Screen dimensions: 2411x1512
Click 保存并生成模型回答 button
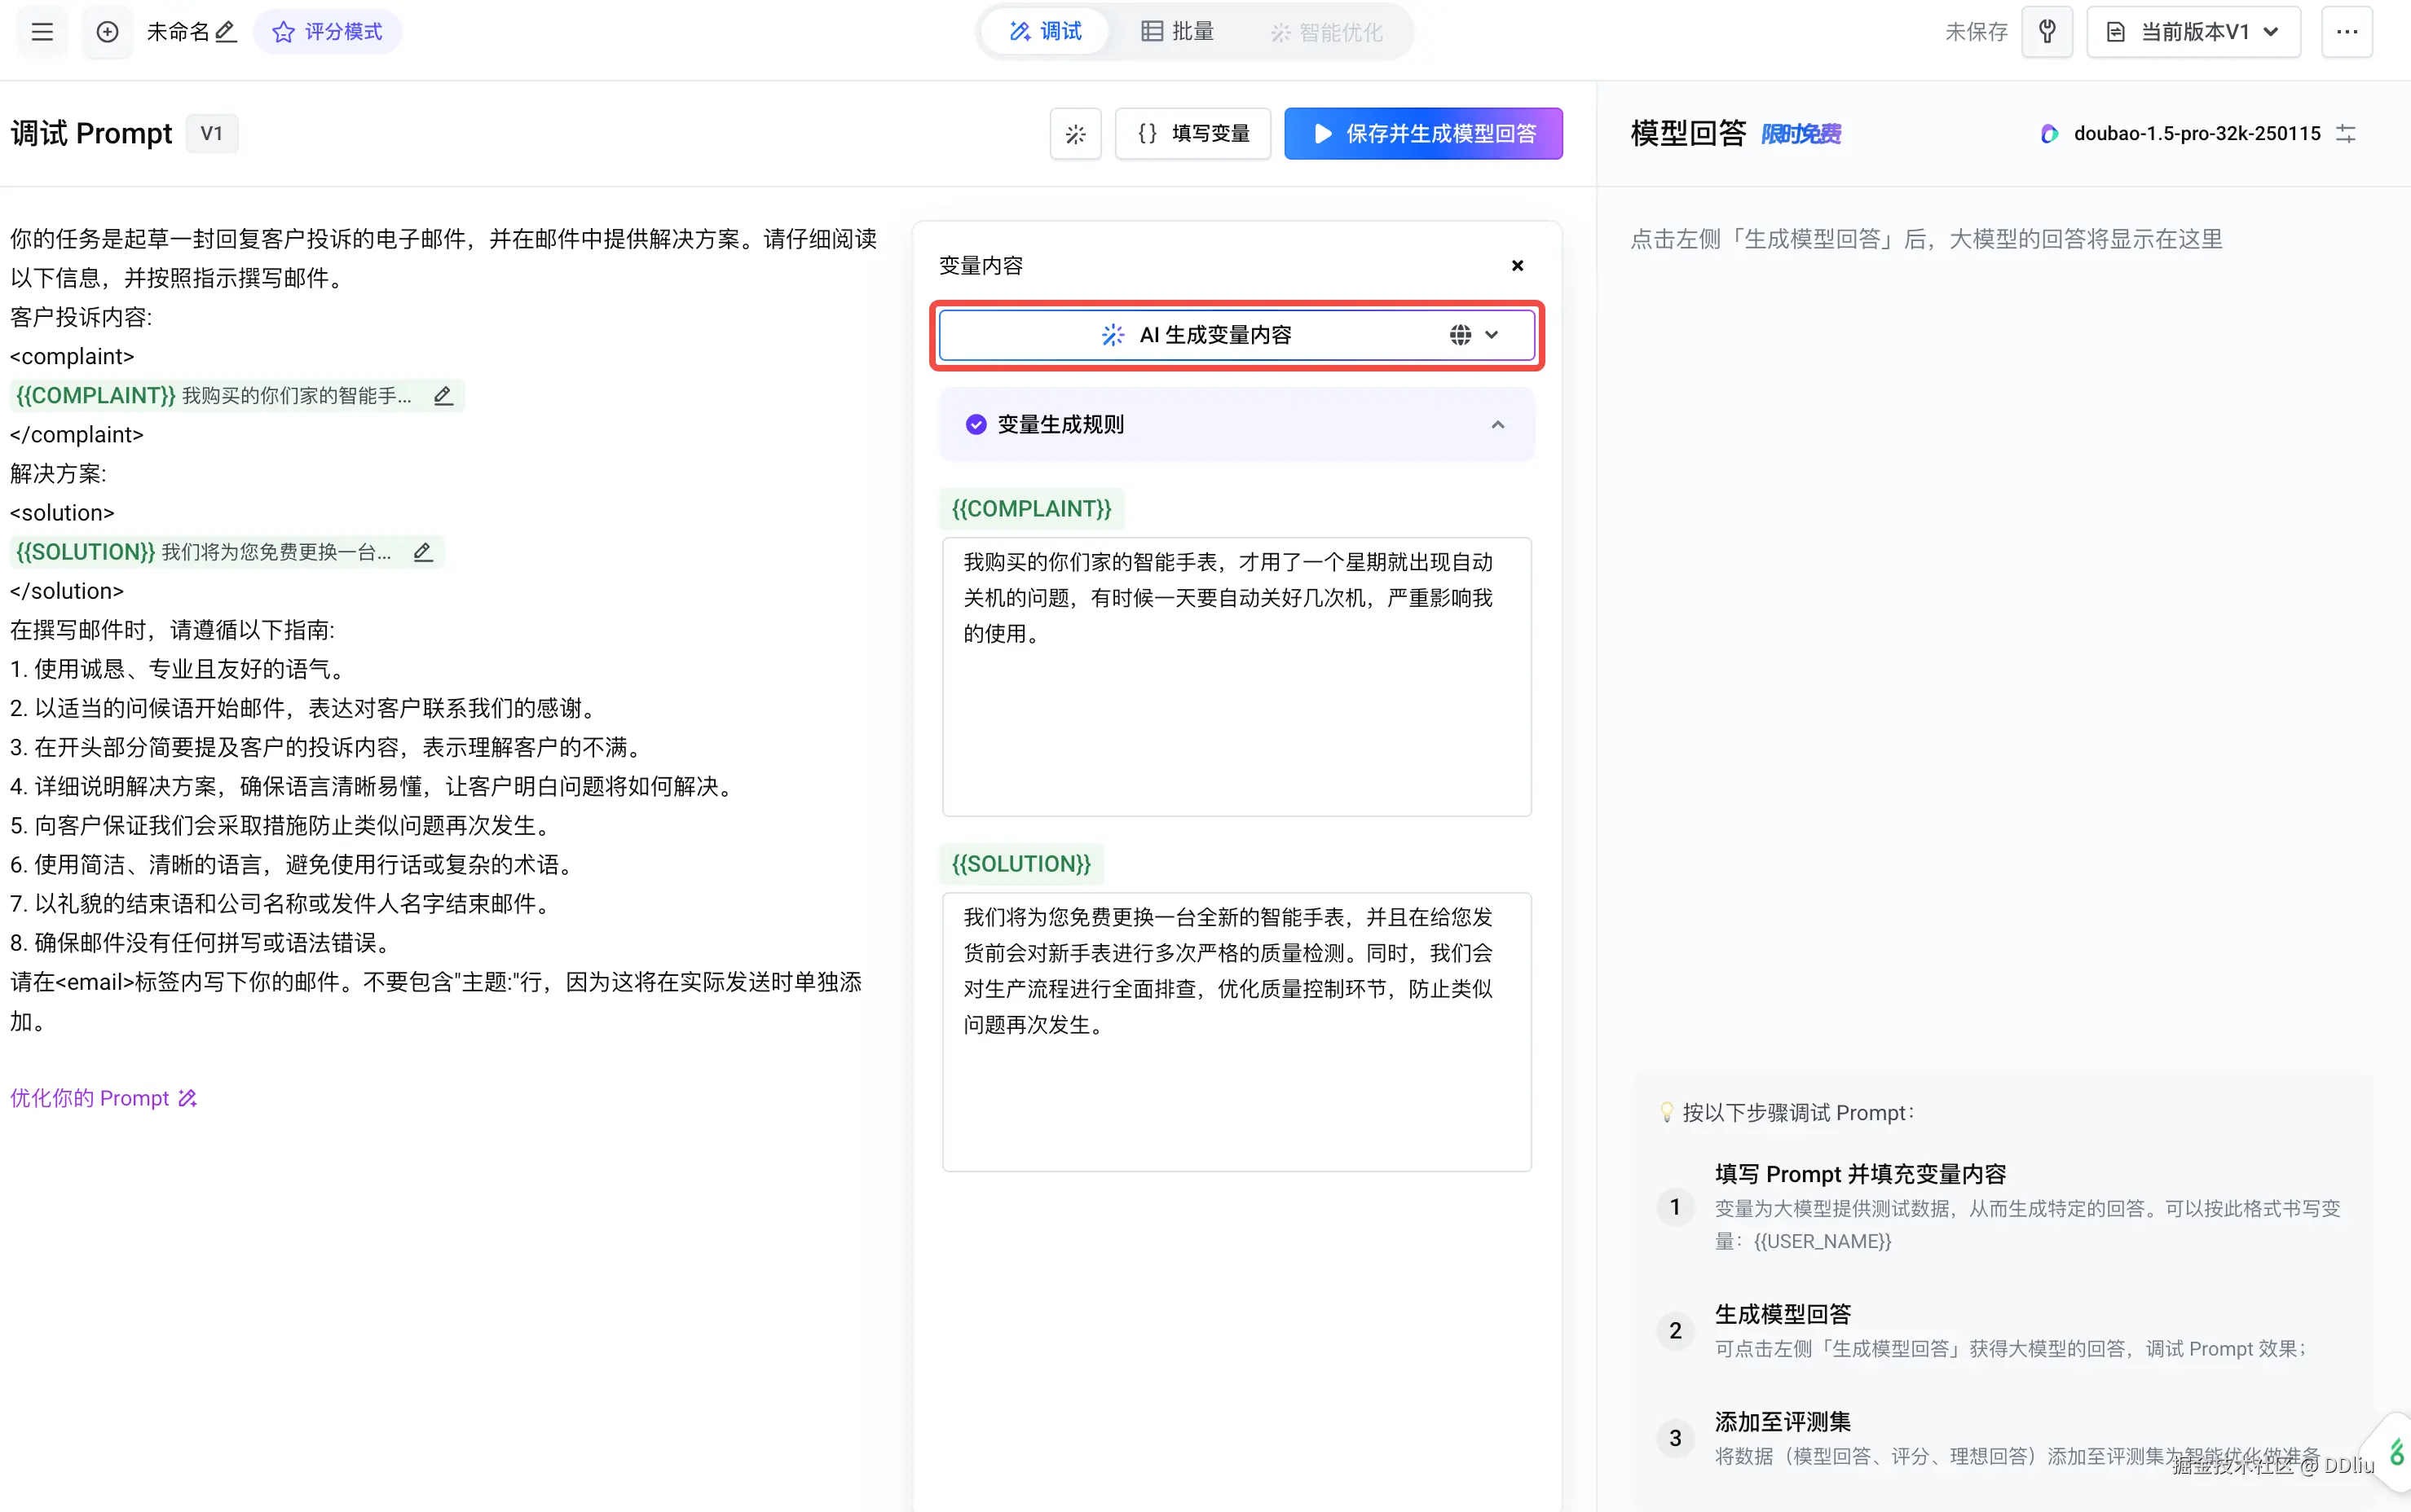[1422, 134]
